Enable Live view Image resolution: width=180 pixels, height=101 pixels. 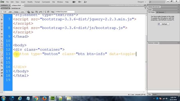point(22,12)
